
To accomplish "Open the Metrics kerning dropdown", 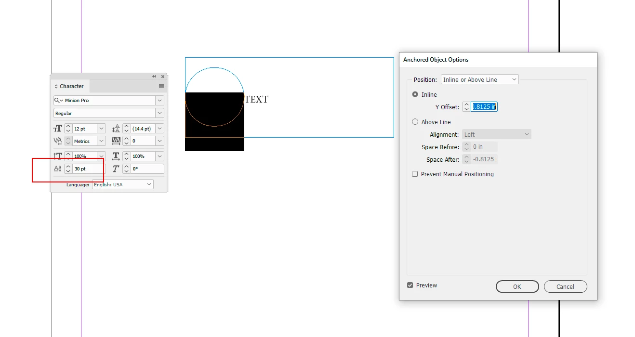I will [101, 141].
